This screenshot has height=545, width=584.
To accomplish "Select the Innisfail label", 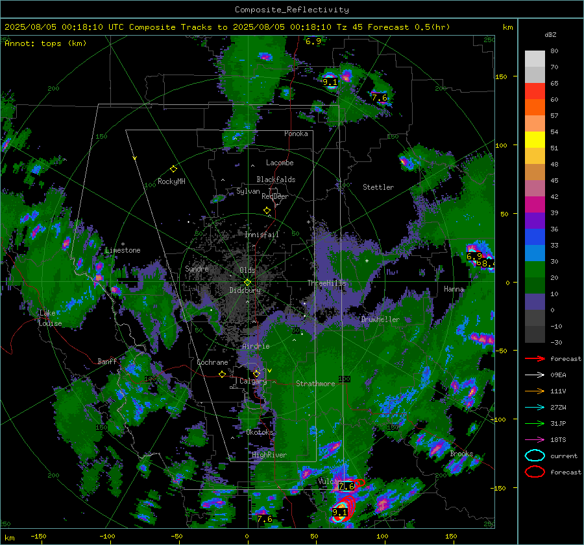I will tap(262, 235).
